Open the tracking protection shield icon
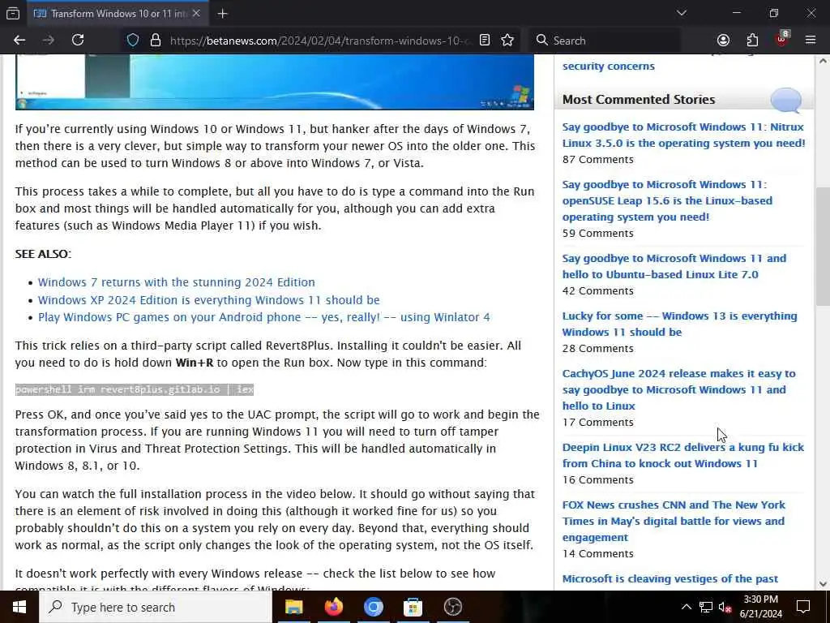 pos(133,41)
